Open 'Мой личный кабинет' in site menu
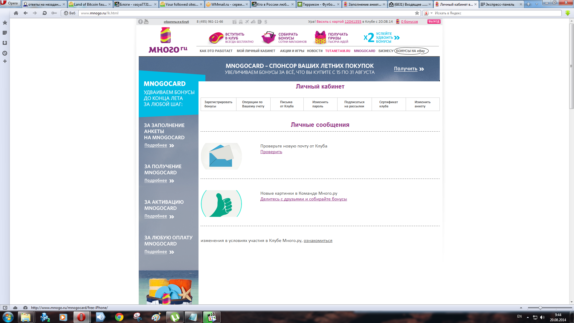574x323 pixels. 256,51
